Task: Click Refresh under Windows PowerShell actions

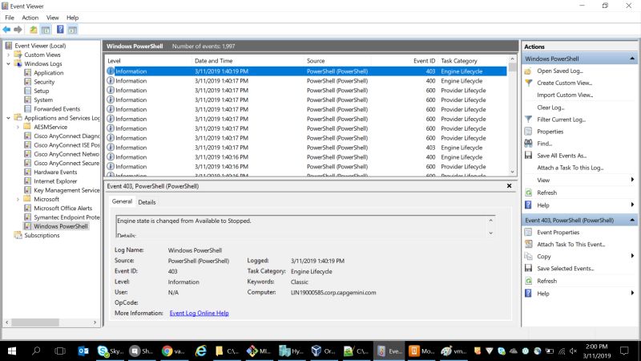Action: (546, 193)
